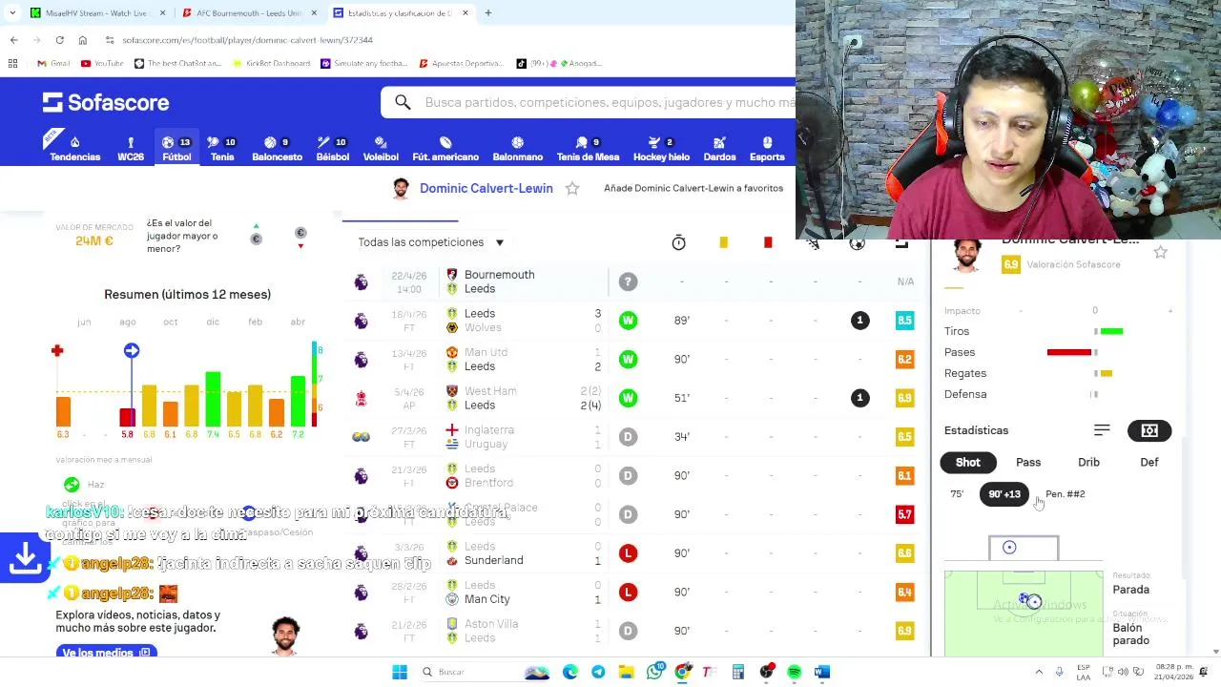Open the Béisbol sport category
The image size is (1221, 687).
(x=332, y=149)
